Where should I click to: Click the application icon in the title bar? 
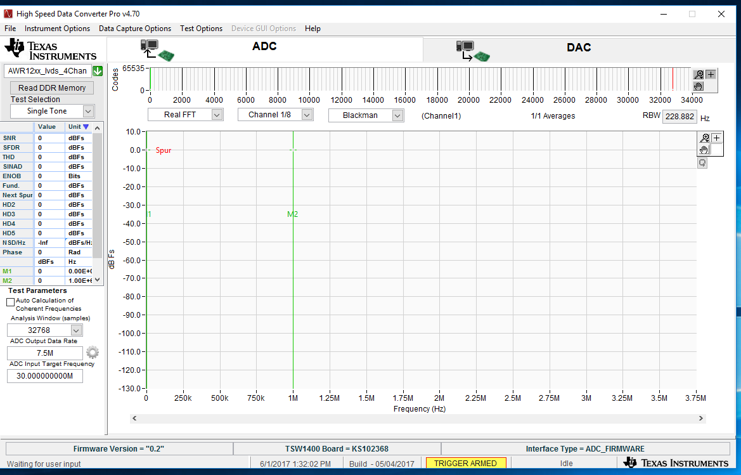click(x=8, y=14)
